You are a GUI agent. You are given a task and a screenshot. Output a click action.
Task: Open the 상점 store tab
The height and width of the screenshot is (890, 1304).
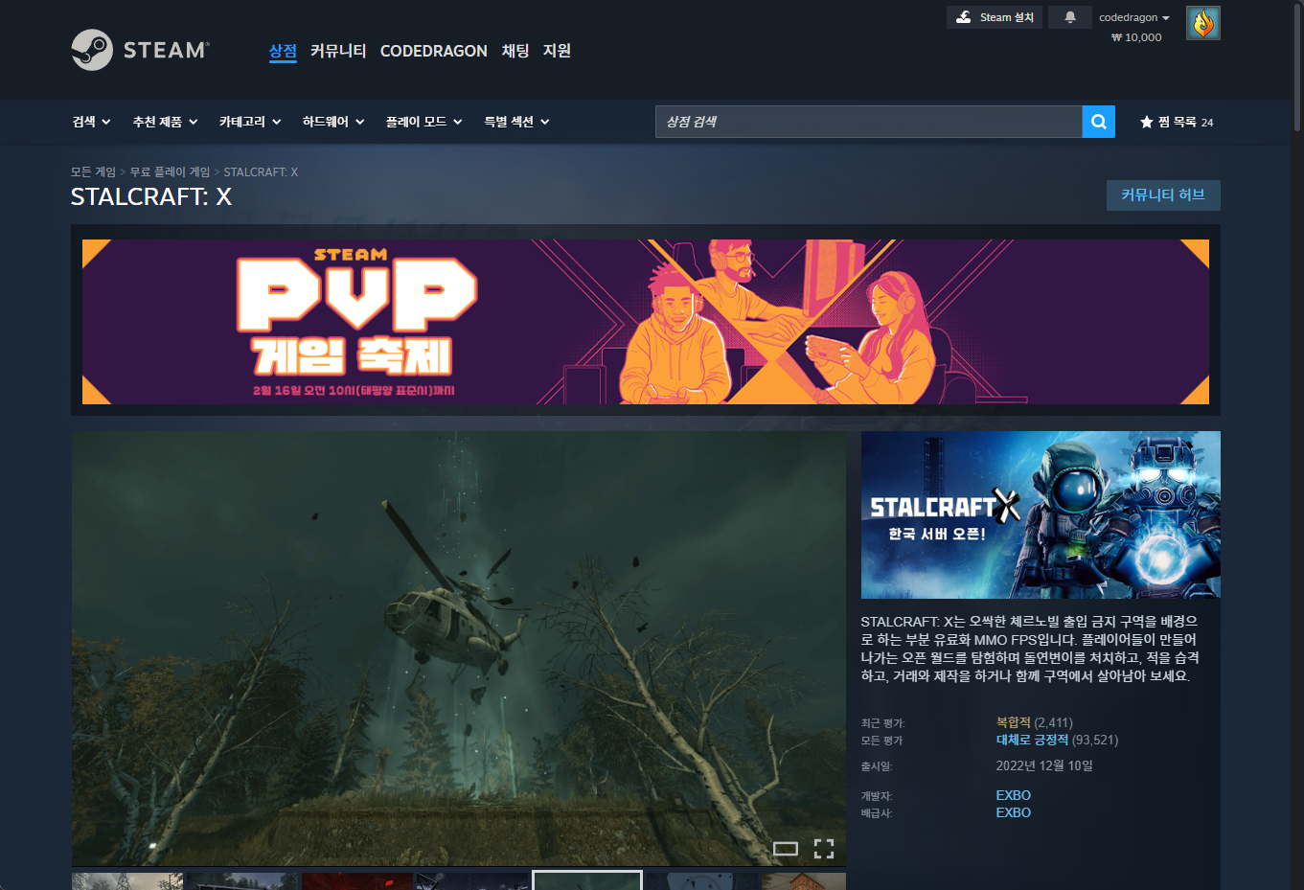click(x=283, y=51)
